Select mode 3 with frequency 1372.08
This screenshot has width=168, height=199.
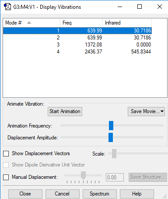tap(77, 45)
